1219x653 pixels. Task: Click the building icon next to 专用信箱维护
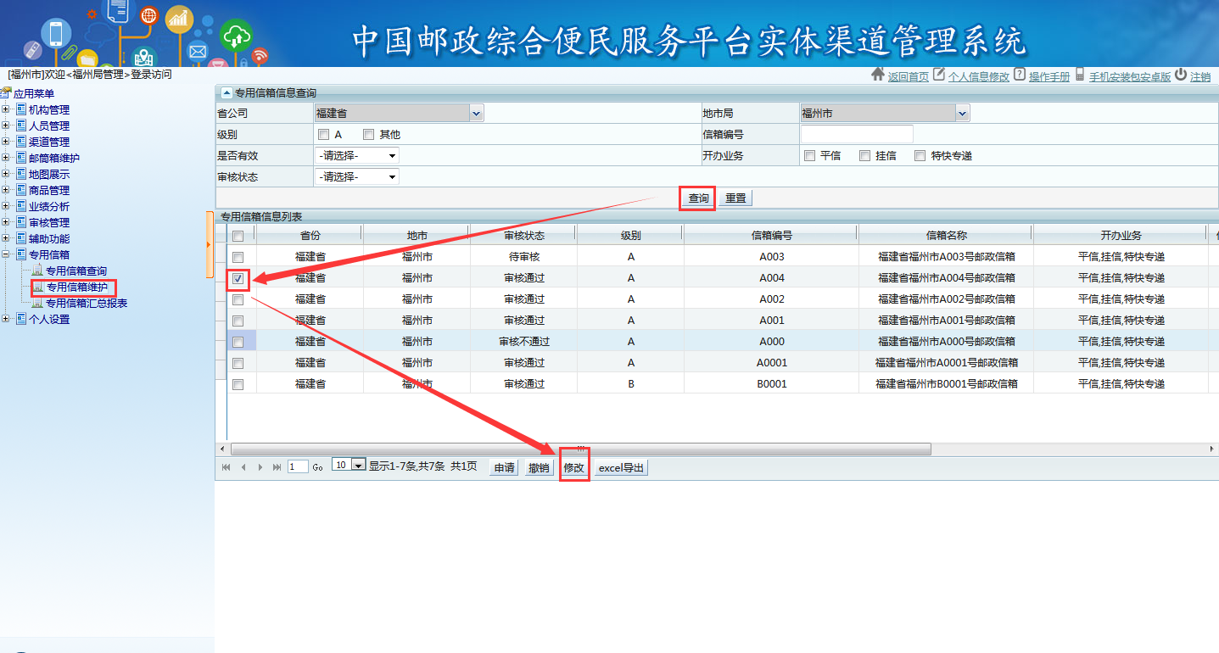click(x=37, y=287)
